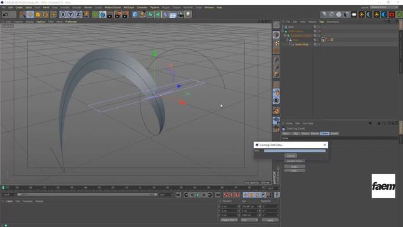The height and width of the screenshot is (227, 403).
Task: Click the Load button
Action: click(x=295, y=166)
